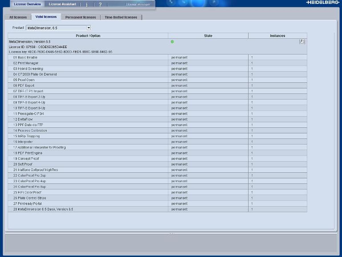Switch to the License Assistant tab

(62, 4)
